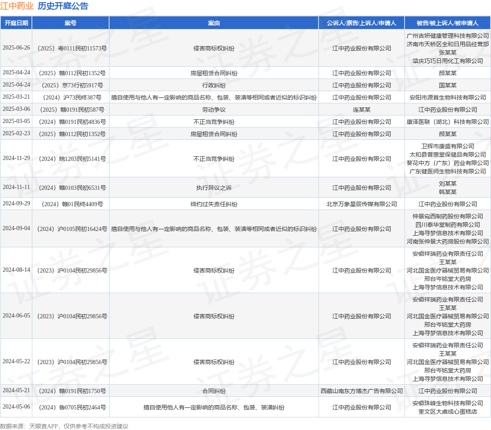
Task: Click plaintiff 北京万象星辰传媒有限公司
Action: pyautogui.click(x=362, y=205)
